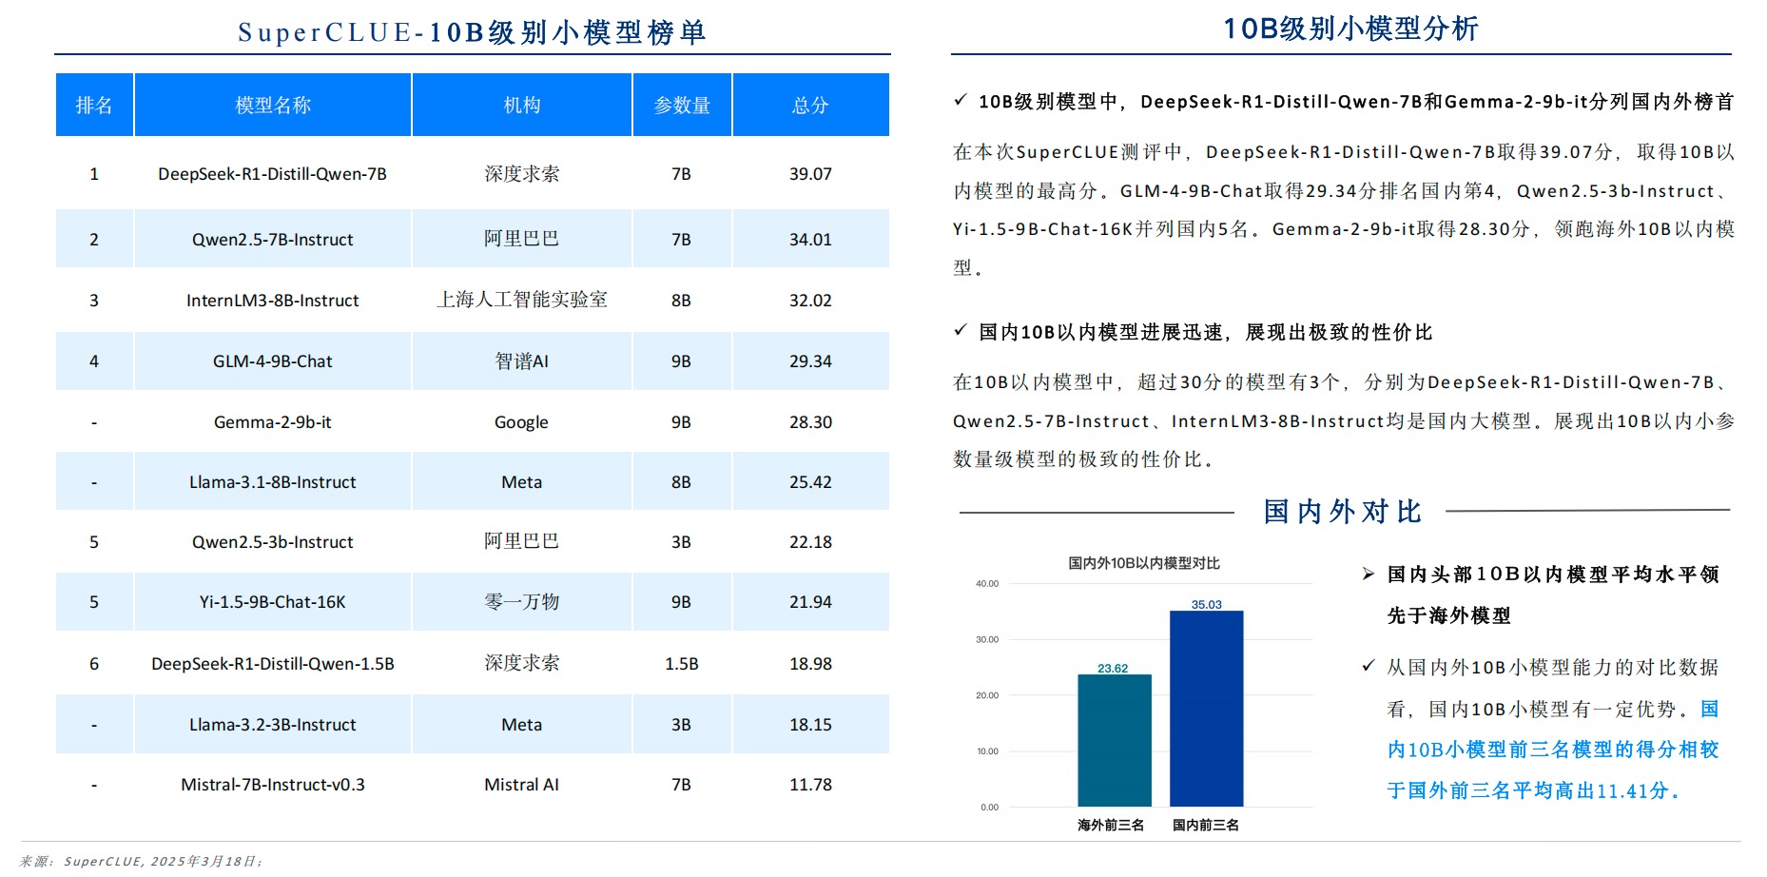Select the Yi-1.5-9B-Chat-16K table cell

(273, 602)
